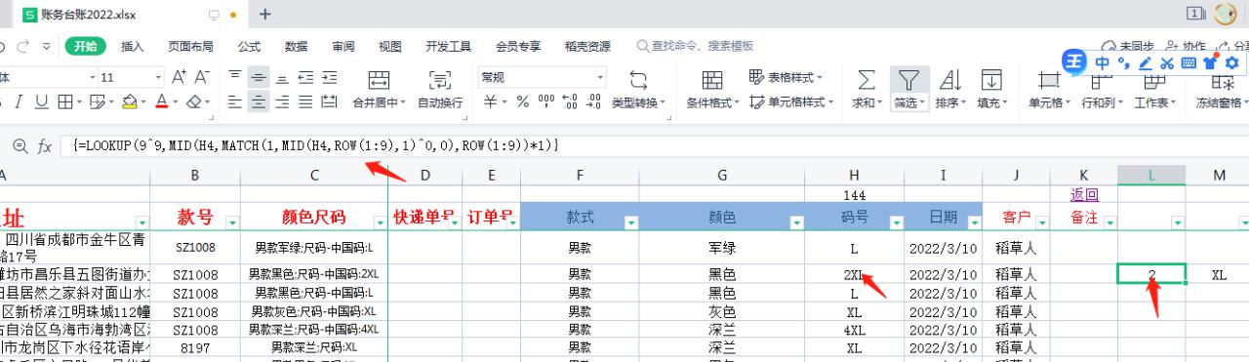Screen dimensions: 1249x362
Task: Toggle Wrap Text (自动换行)
Action: coord(440,80)
